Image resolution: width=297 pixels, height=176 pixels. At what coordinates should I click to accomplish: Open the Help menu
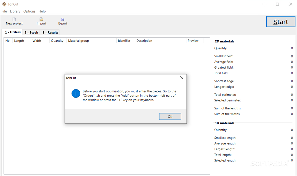(x=42, y=11)
